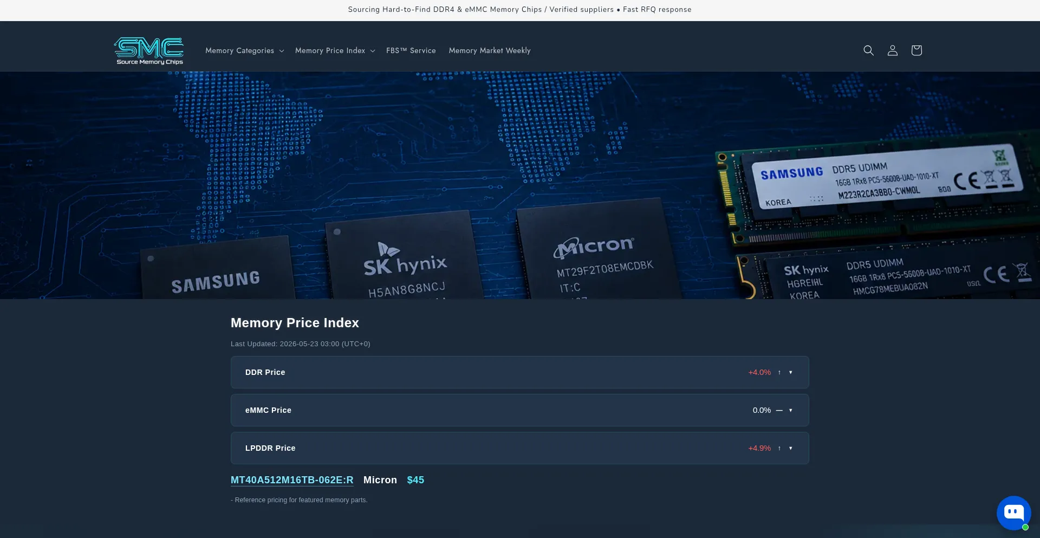
Task: Expand the LPDDR Price row
Action: click(520, 448)
